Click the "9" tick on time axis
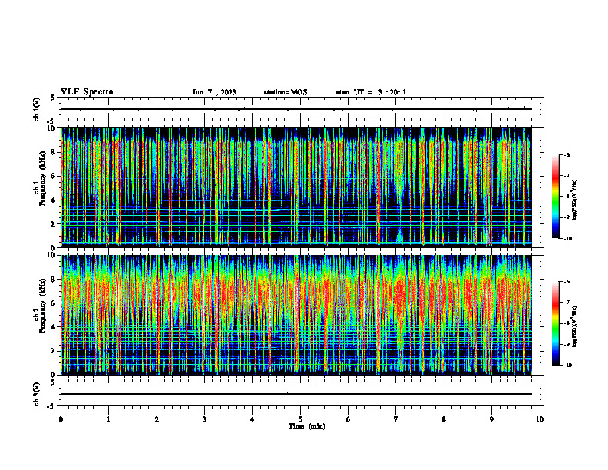Image resolution: width=608 pixels, height=470 pixels. tap(491, 419)
